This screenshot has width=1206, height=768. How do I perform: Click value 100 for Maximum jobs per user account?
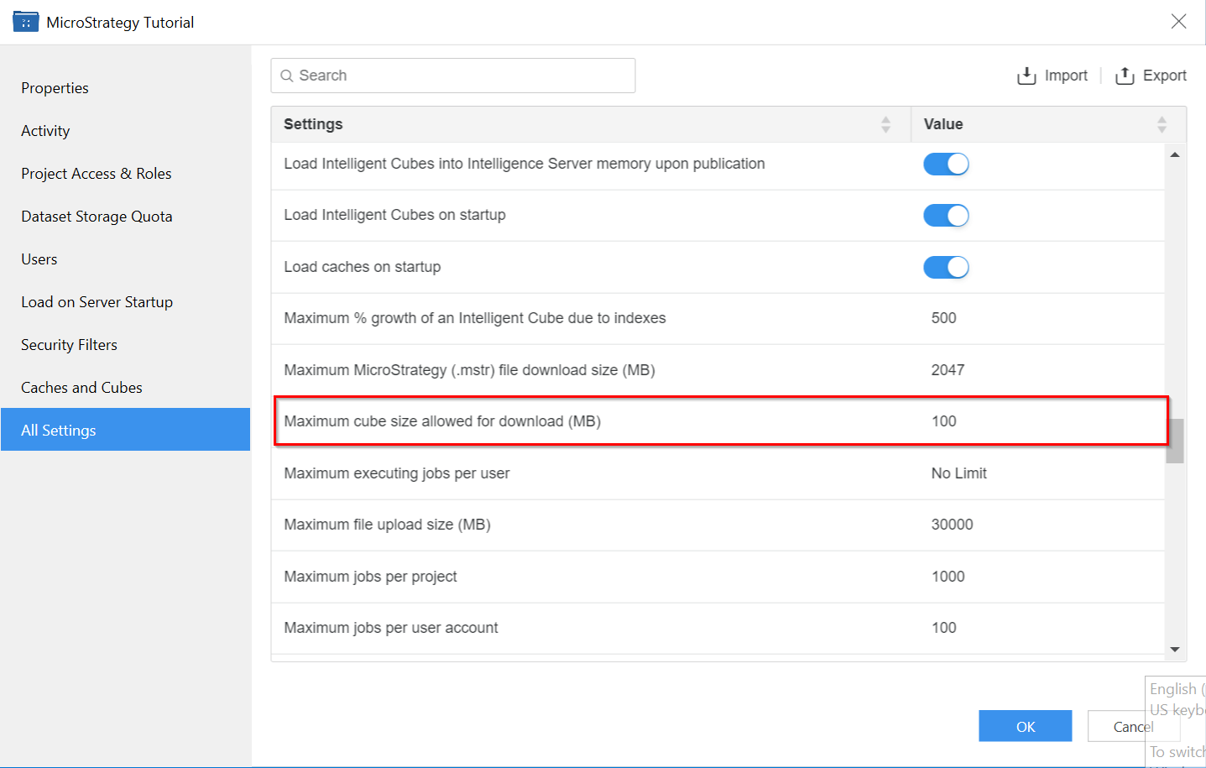[x=944, y=628]
